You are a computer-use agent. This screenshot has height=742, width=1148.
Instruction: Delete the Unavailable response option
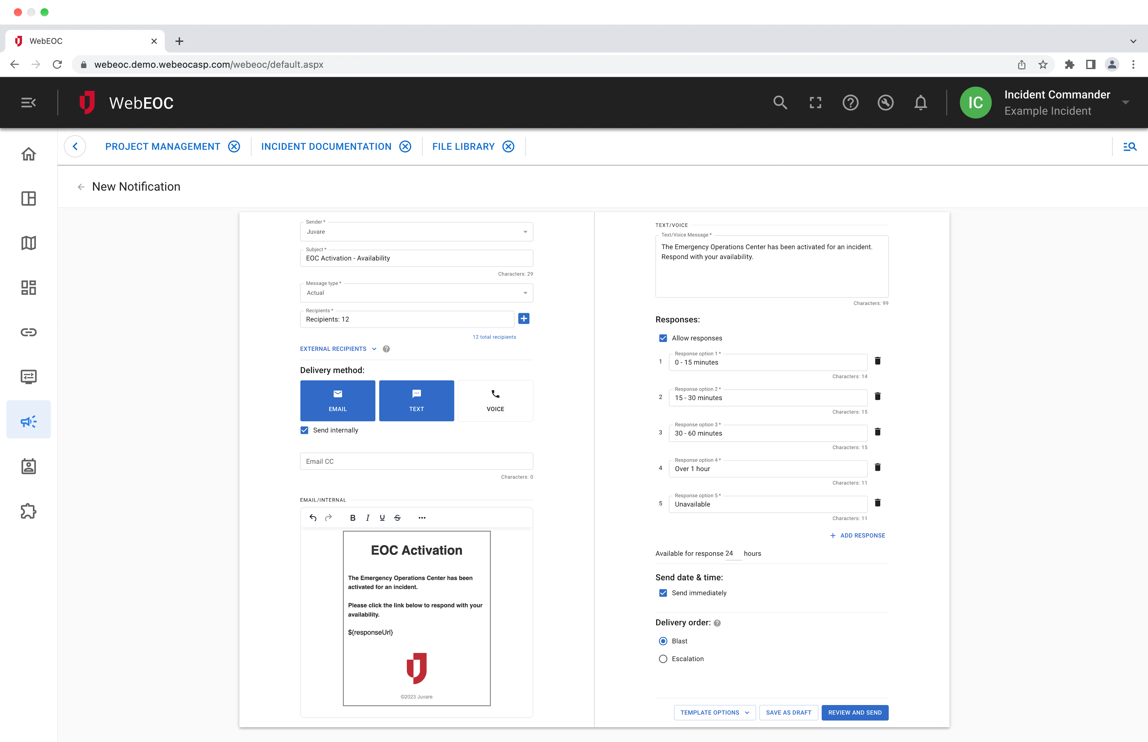[878, 503]
